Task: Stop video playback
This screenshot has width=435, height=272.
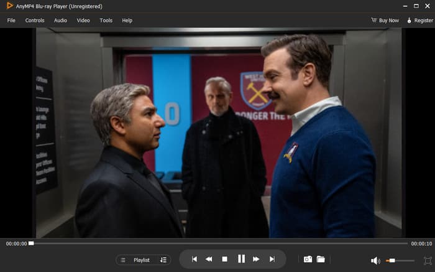Action: tap(225, 259)
